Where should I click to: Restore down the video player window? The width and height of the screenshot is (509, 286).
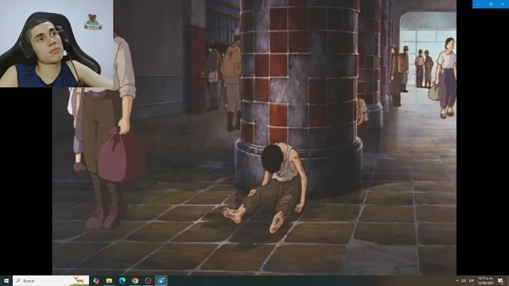(491, 4)
